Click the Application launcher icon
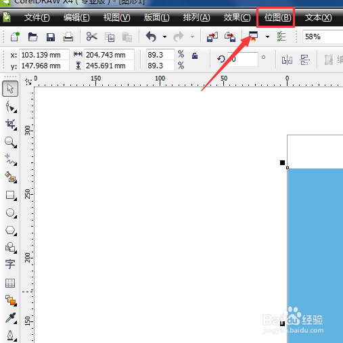 253,37
